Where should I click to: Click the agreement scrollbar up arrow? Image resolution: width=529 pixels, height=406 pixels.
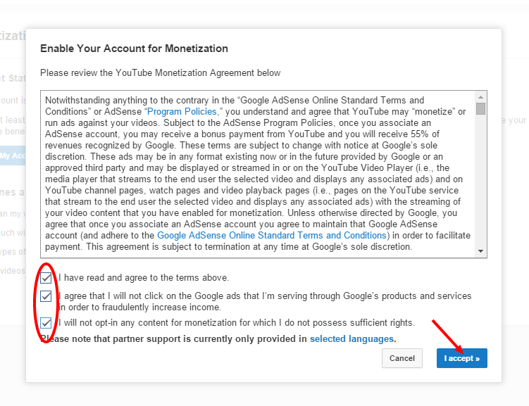point(481,97)
